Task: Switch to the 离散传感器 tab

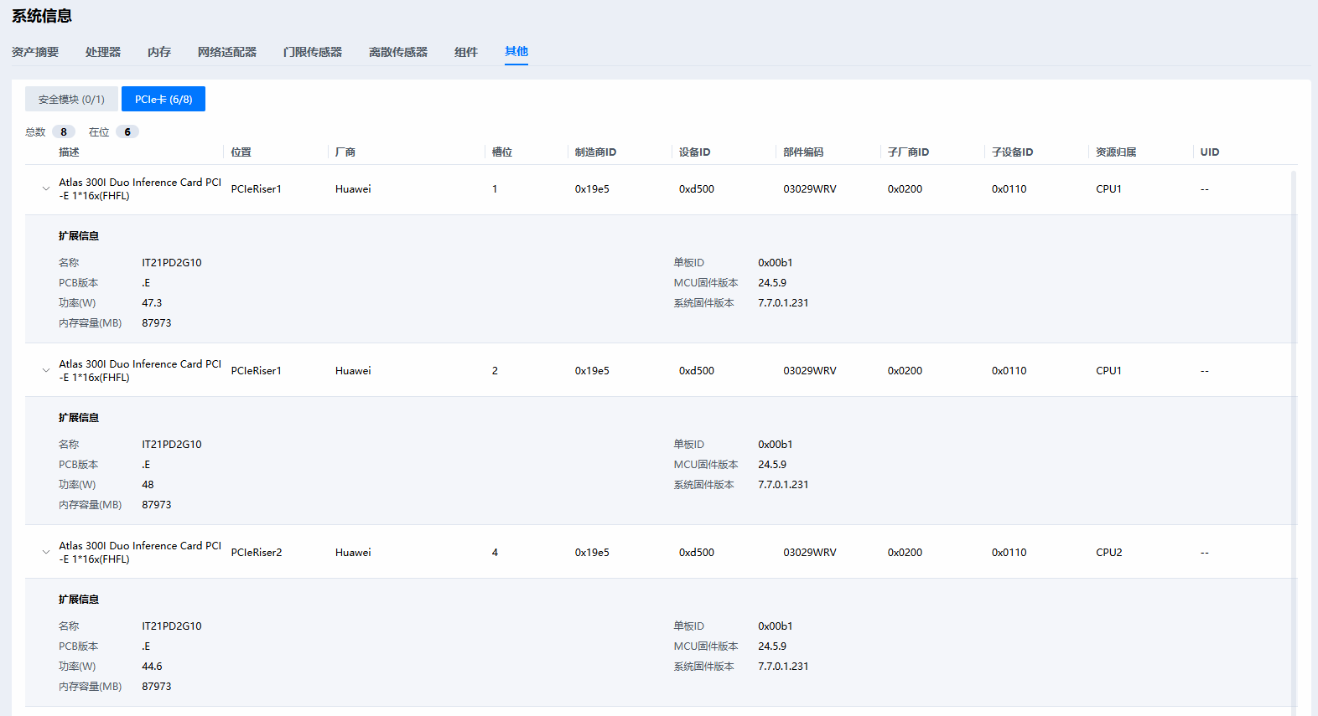Action: 398,52
